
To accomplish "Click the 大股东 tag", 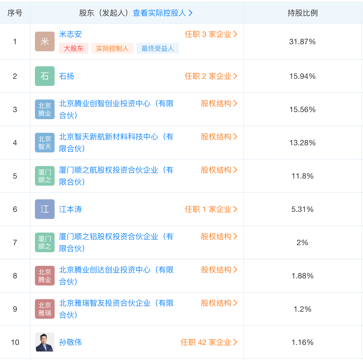I will 74,49.
